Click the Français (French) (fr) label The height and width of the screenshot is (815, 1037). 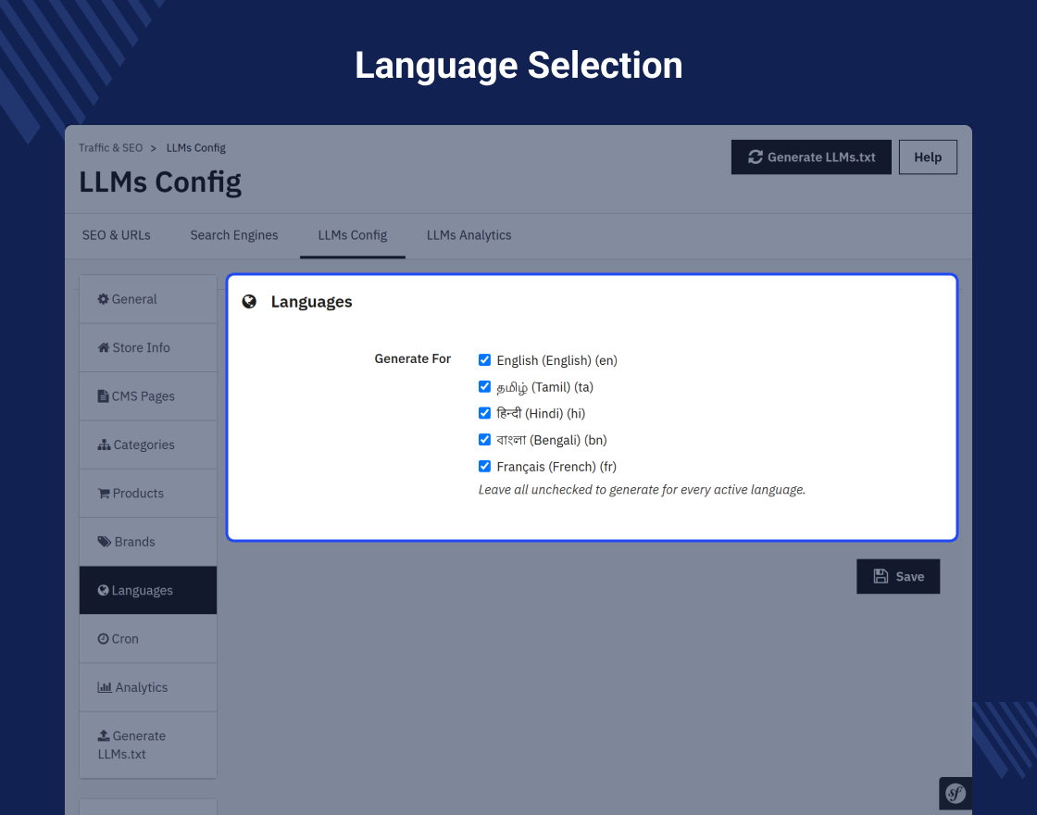pos(556,467)
